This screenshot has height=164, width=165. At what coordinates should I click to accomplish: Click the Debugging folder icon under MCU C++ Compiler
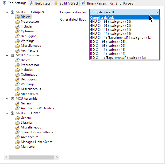pyautogui.click(x=17, y=36)
